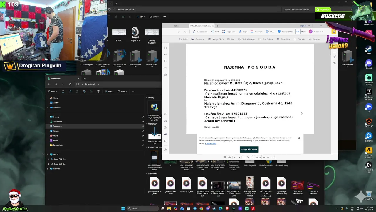The width and height of the screenshot is (376, 212).
Task: Dismiss the cookie banner with X
Action: tap(299, 138)
